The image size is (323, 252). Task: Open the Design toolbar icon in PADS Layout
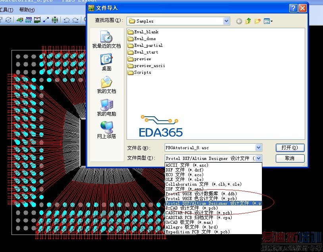click(29, 20)
